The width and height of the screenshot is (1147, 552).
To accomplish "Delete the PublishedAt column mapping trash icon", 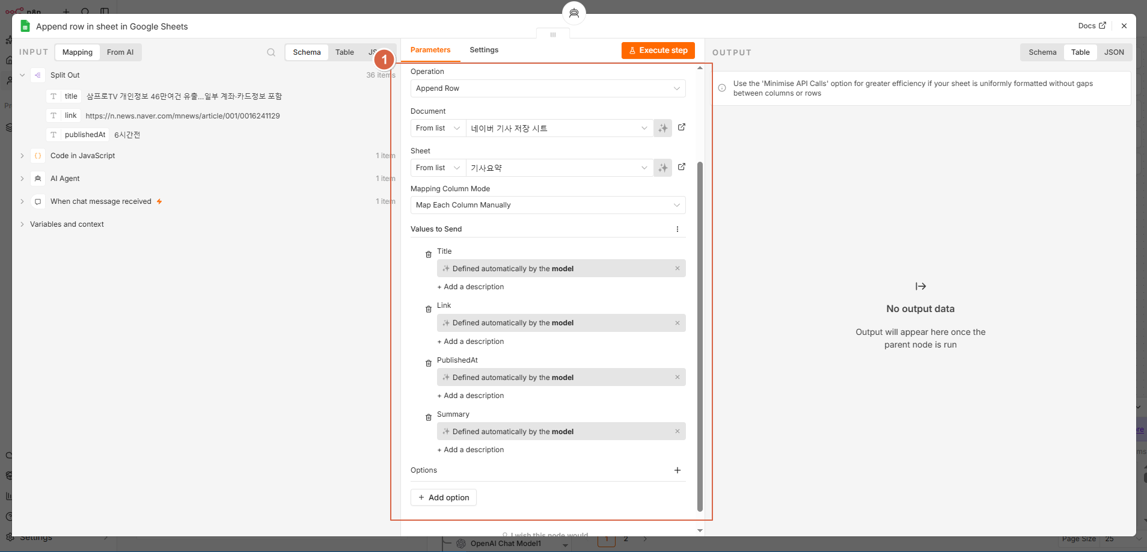I will pos(429,363).
